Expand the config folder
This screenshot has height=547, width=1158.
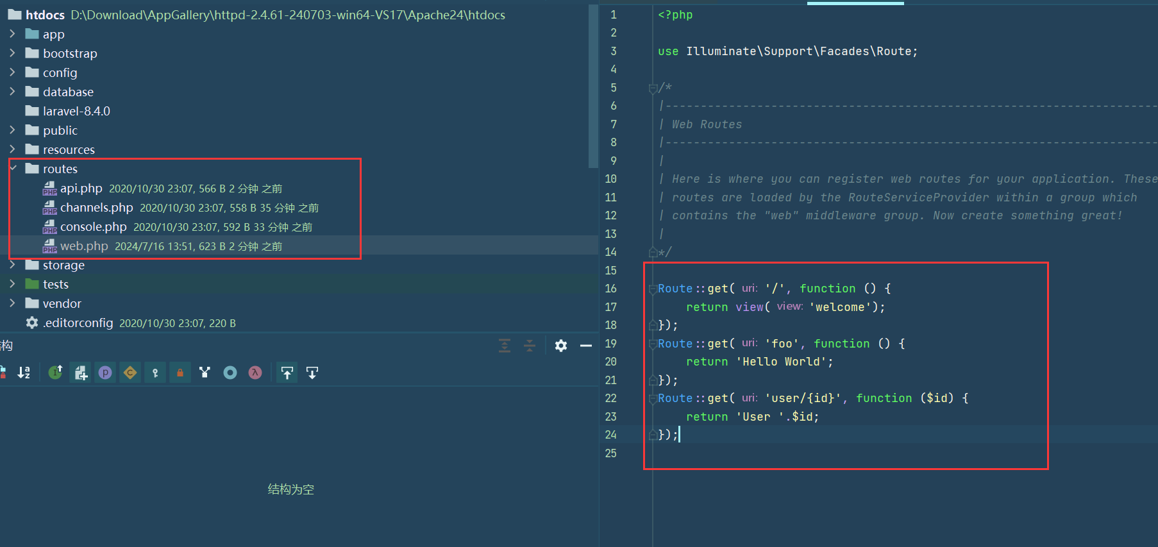coord(12,72)
